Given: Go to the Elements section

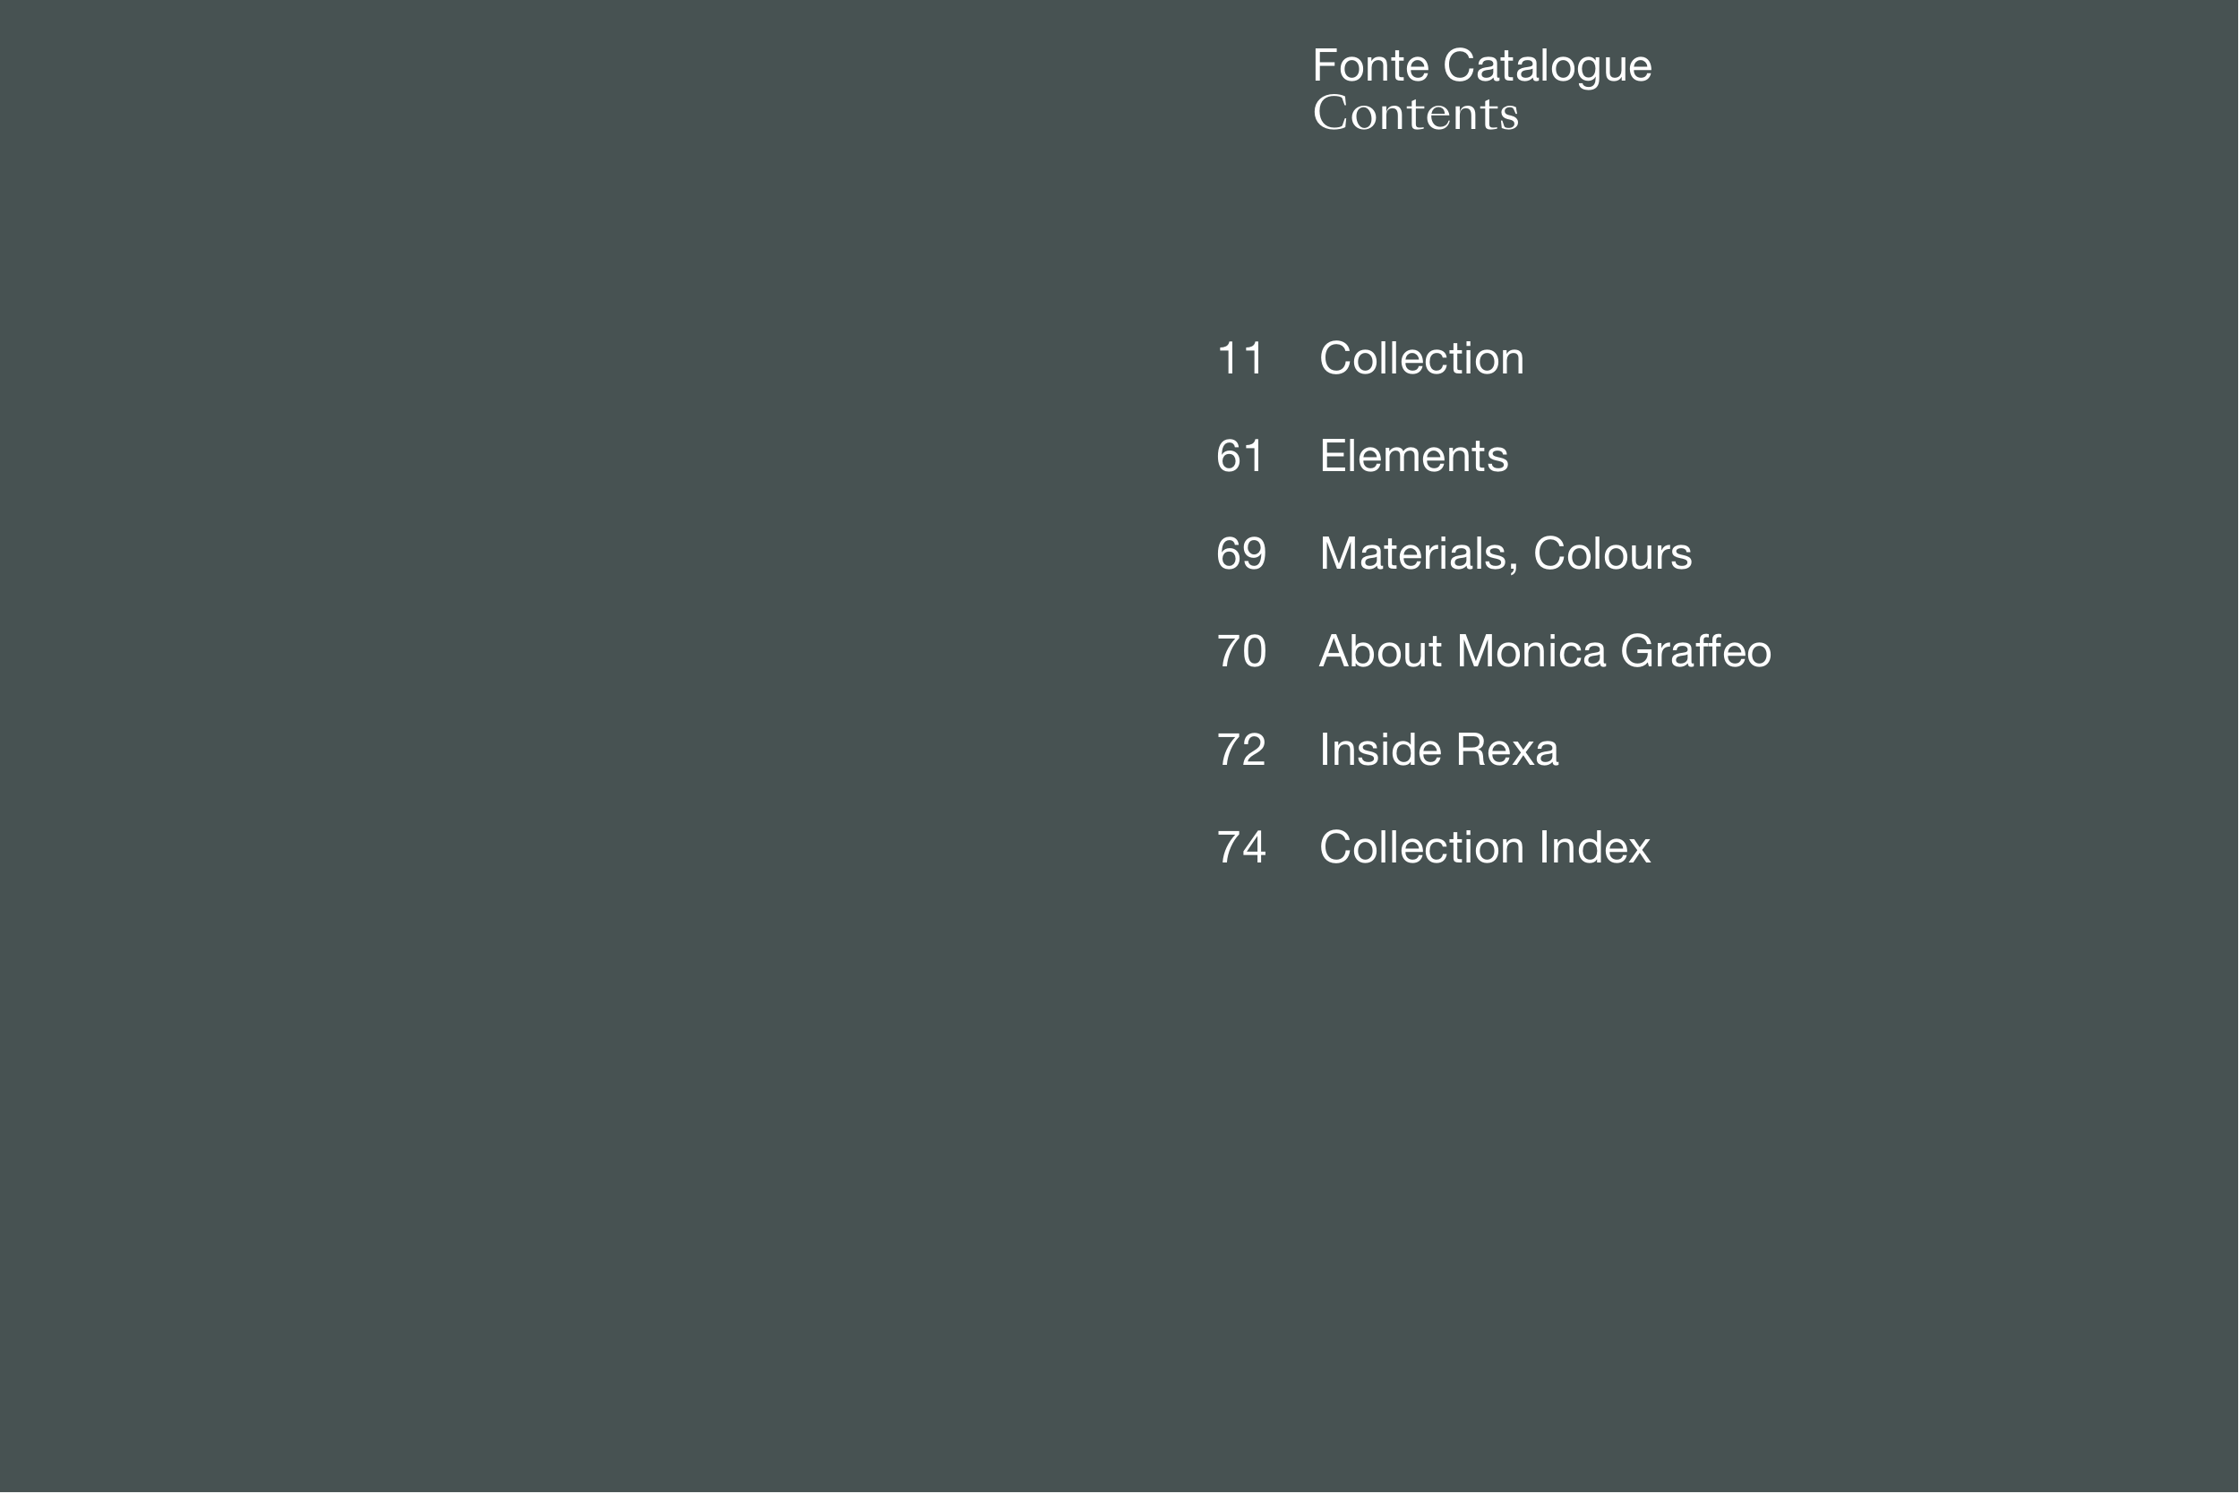Looking at the screenshot, I should tap(1412, 456).
